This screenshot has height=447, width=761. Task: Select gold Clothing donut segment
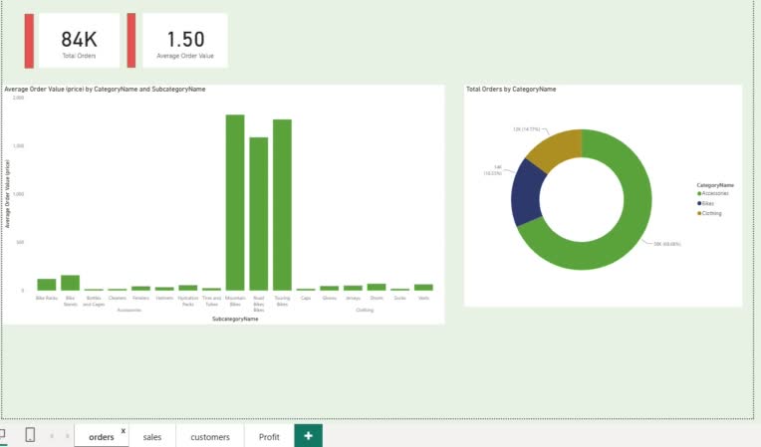point(558,148)
